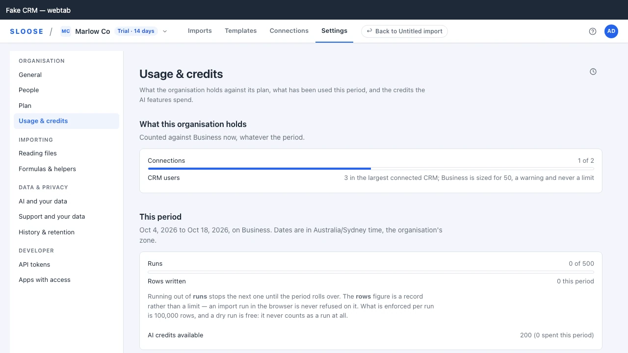The image size is (628, 353).
Task: Switch to the Templates tab
Action: (x=241, y=31)
